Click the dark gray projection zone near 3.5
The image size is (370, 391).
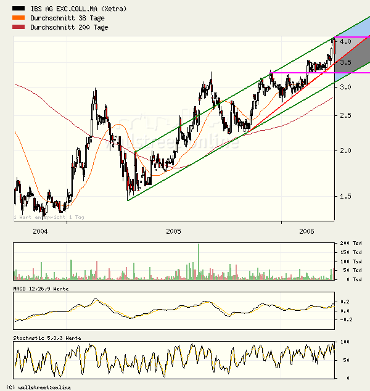(x=354, y=60)
